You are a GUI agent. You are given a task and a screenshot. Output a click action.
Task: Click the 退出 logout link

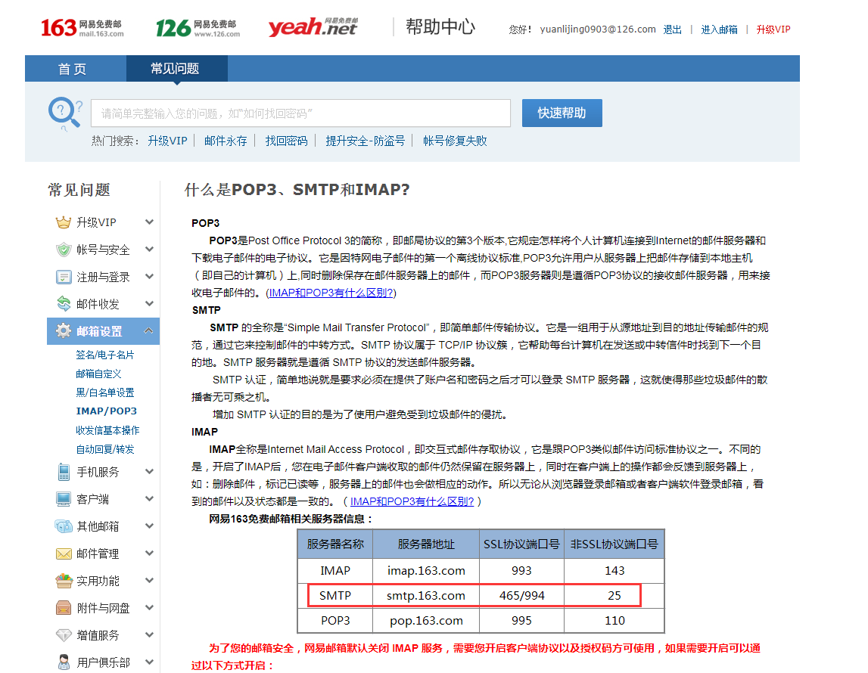[672, 29]
